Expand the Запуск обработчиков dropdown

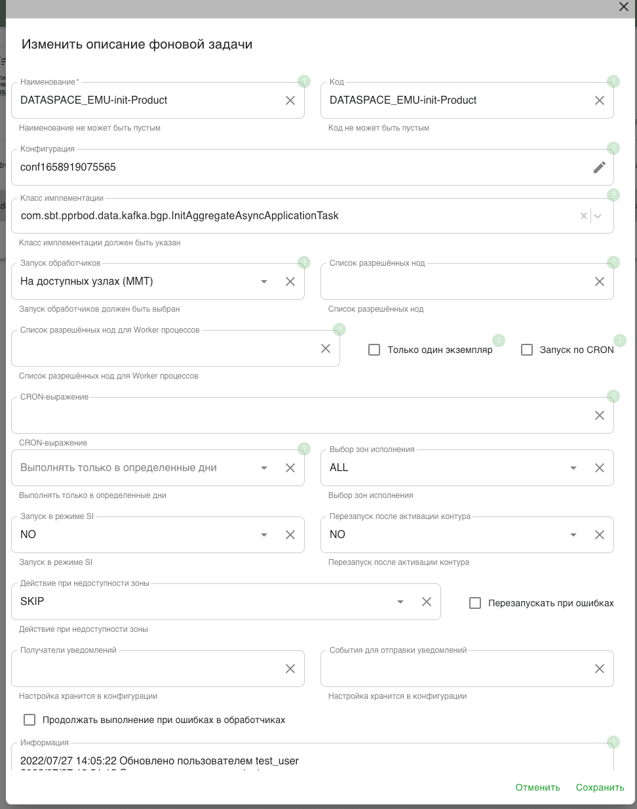(x=264, y=281)
